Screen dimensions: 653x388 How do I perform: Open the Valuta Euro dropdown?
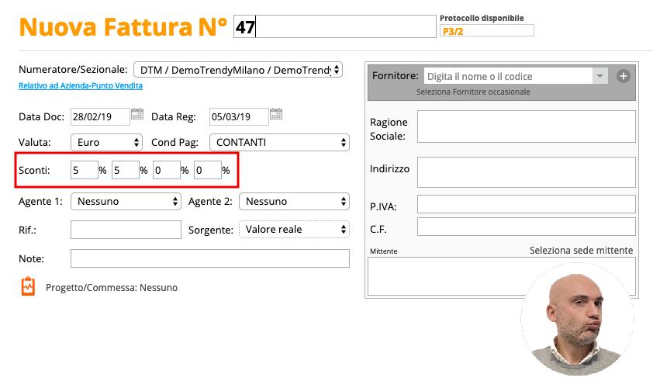pos(106,142)
